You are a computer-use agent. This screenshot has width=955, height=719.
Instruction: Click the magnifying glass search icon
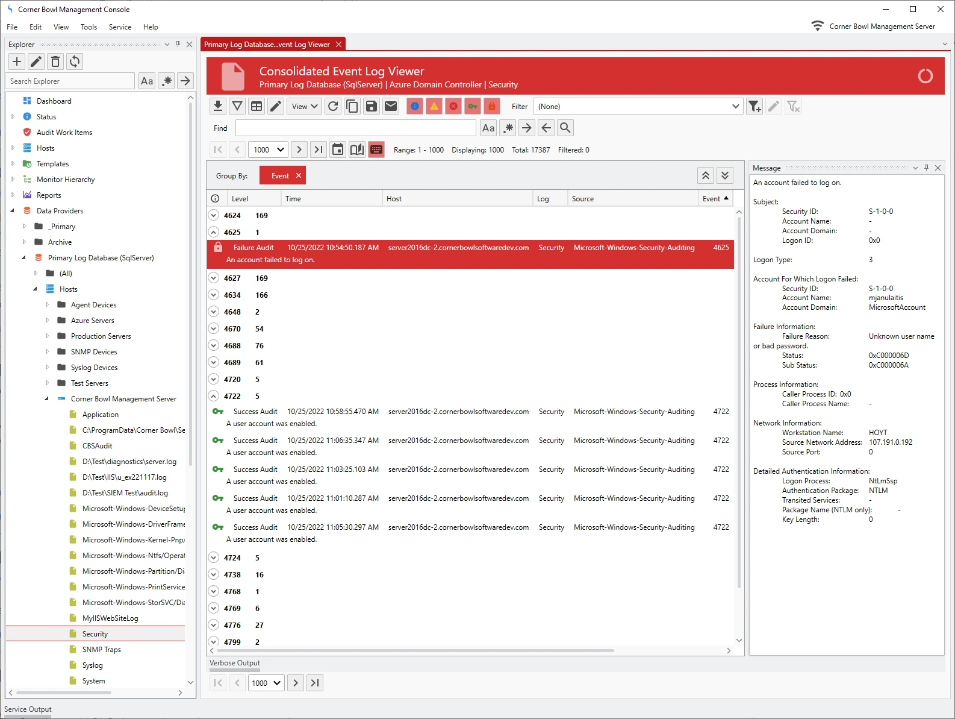pos(565,128)
